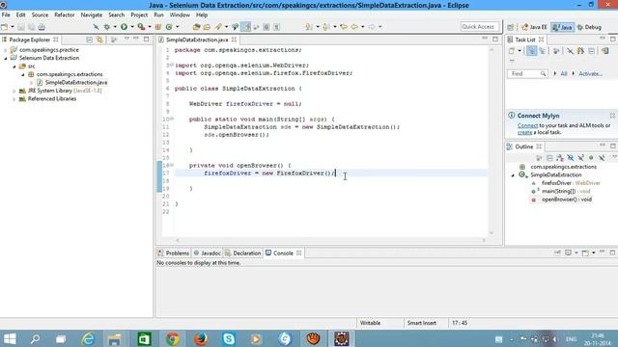
Task: Click the Run External Tools icon
Action: click(x=141, y=27)
